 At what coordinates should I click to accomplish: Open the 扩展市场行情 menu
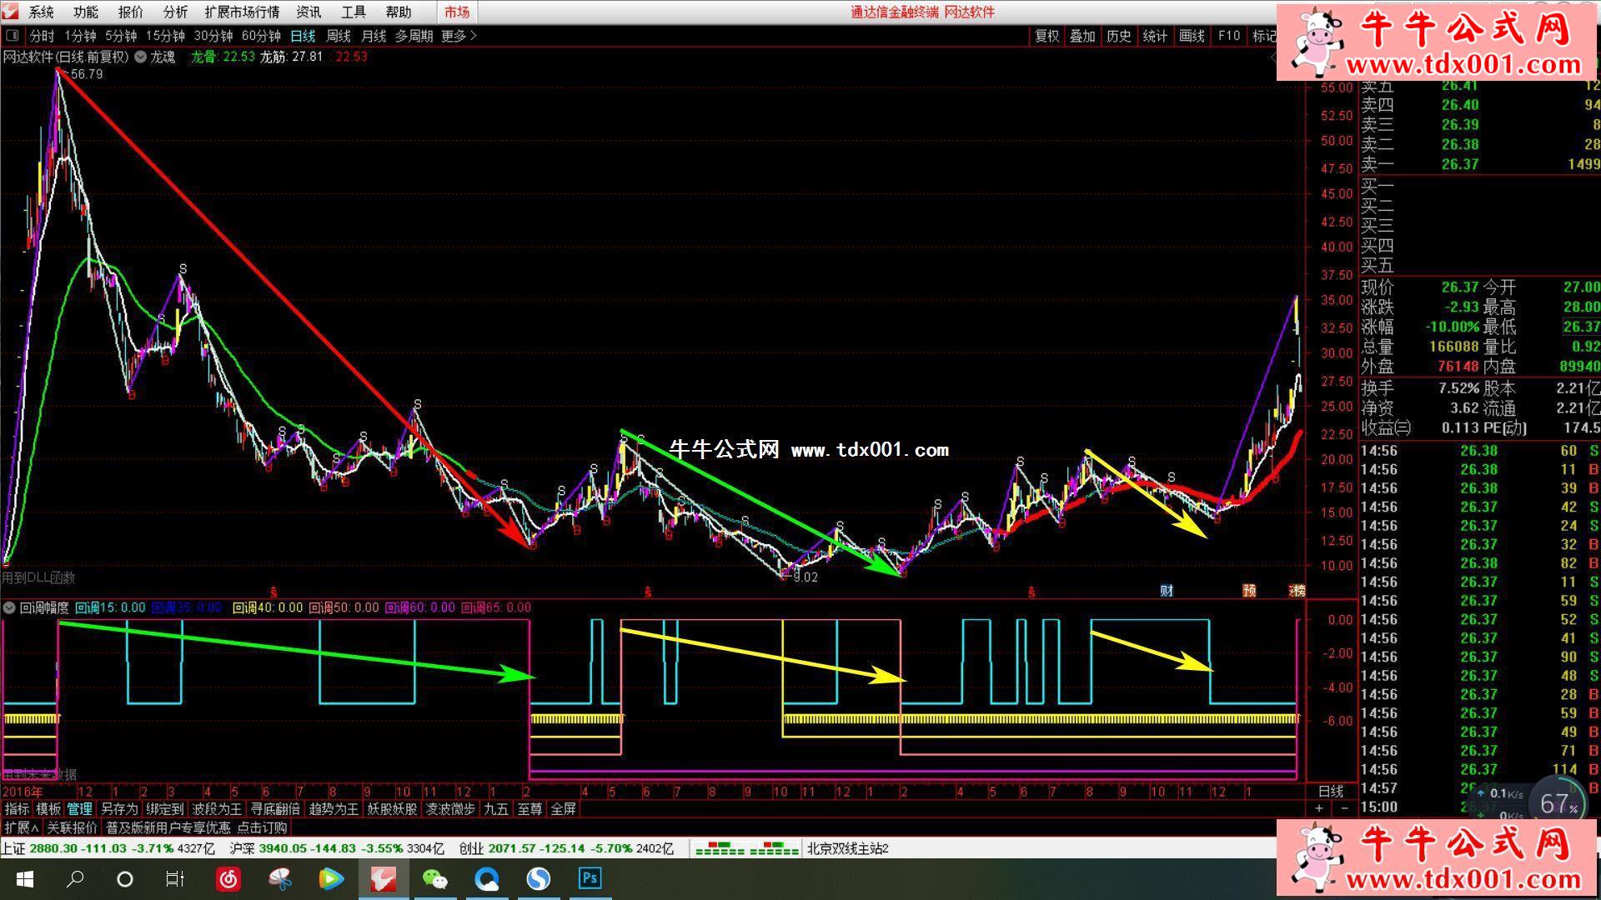pyautogui.click(x=242, y=12)
